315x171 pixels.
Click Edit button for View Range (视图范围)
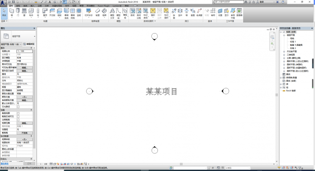pos(24,123)
